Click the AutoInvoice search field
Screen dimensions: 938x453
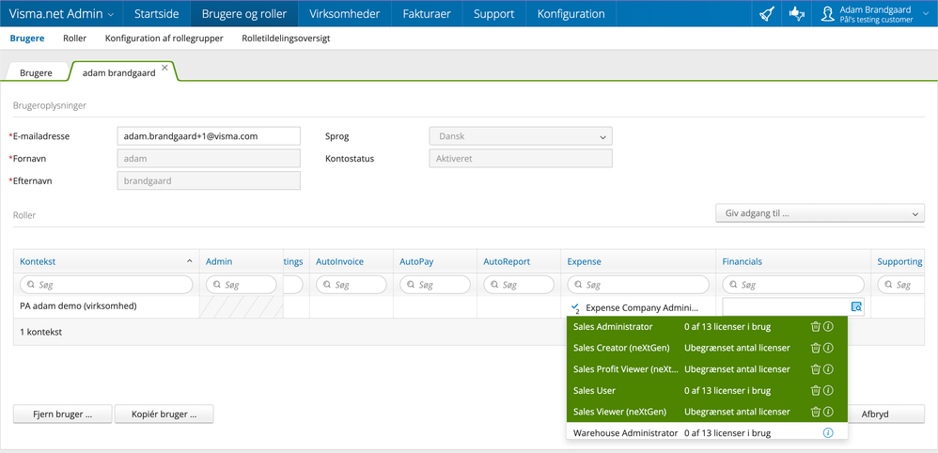tap(352, 284)
